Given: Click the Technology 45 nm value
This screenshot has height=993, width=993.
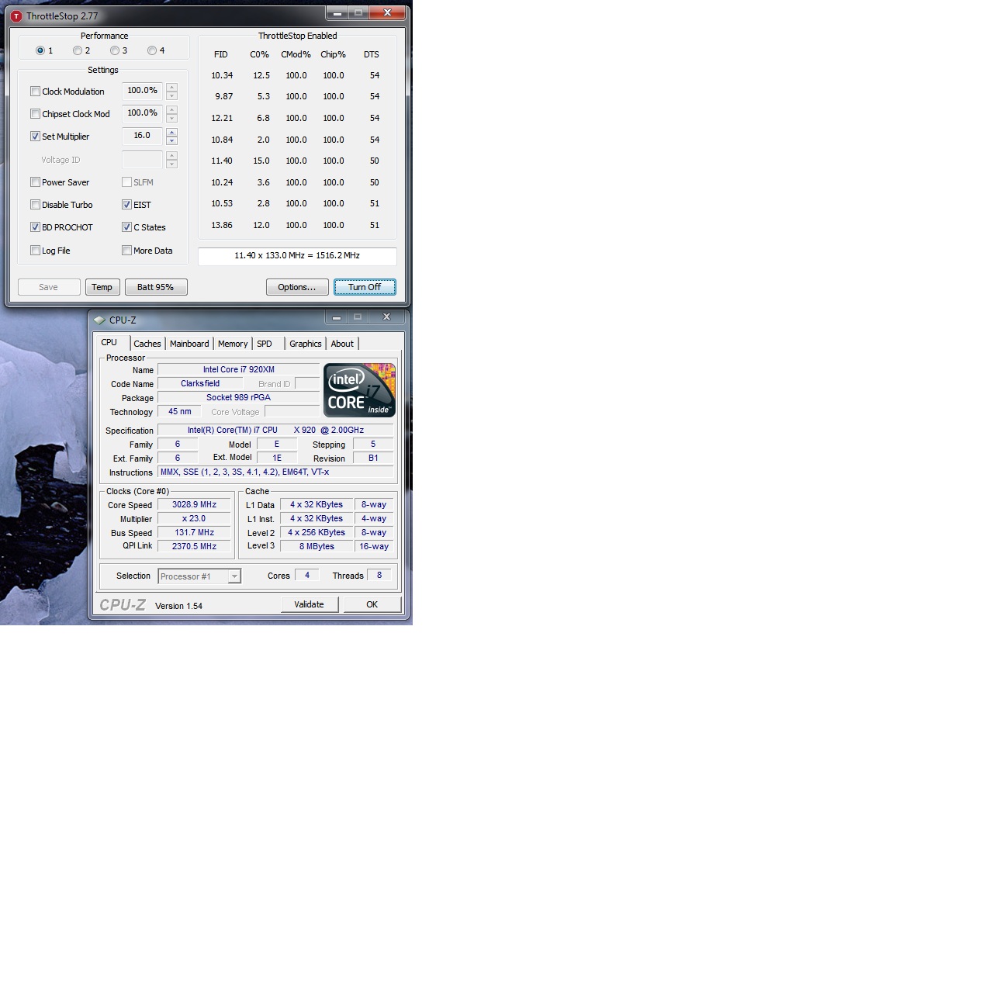Looking at the screenshot, I should [179, 412].
